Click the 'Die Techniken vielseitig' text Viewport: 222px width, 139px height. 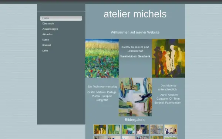102,86
